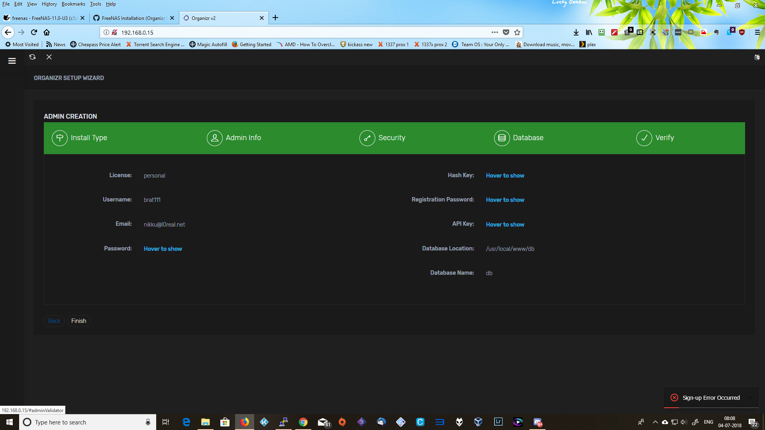Open the Organizr hamburger menu
This screenshot has width=765, height=430.
coord(12,61)
